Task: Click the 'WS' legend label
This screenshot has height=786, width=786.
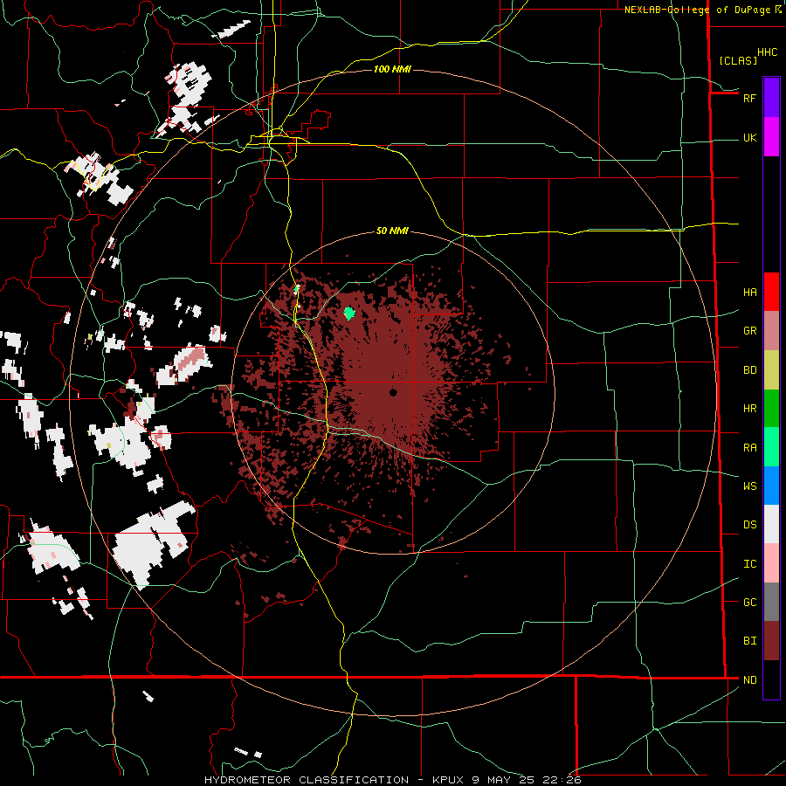Action: click(x=750, y=486)
